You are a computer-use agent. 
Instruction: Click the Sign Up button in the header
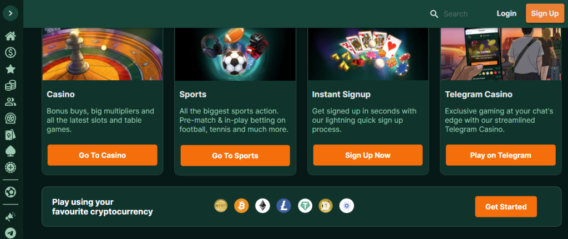click(545, 13)
